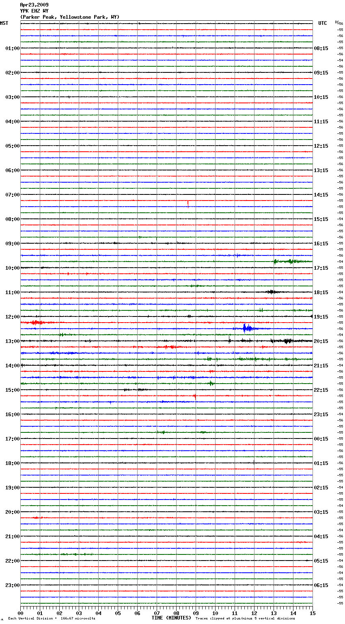Viewport: 345px width, 624px height.
Task: Click the '03:15' UTC time label
Action: pos(321,512)
